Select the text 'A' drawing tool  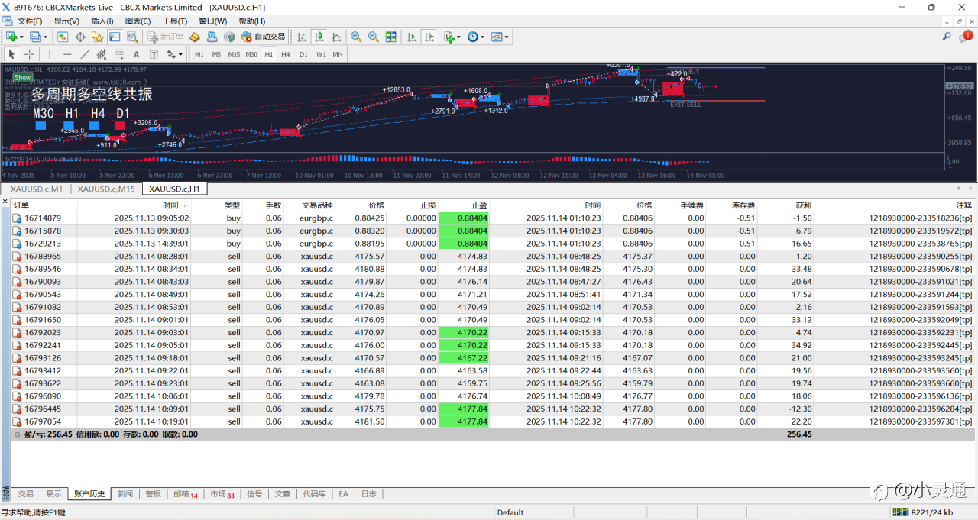137,54
